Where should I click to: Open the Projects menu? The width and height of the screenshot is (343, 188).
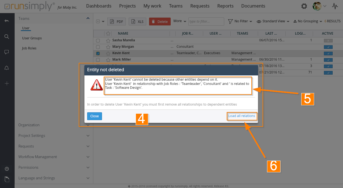coord(127,6)
